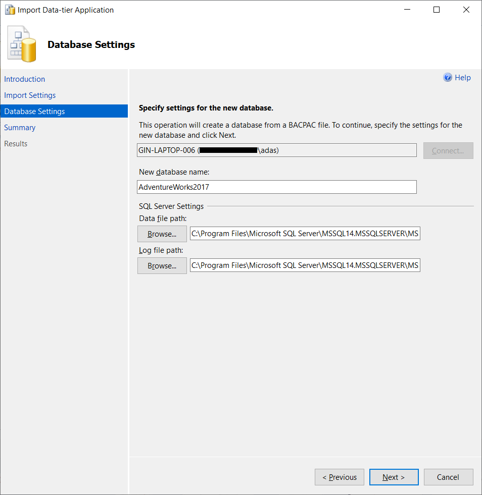Screen dimensions: 482x495
Task: Select the Results step
Action: point(16,143)
